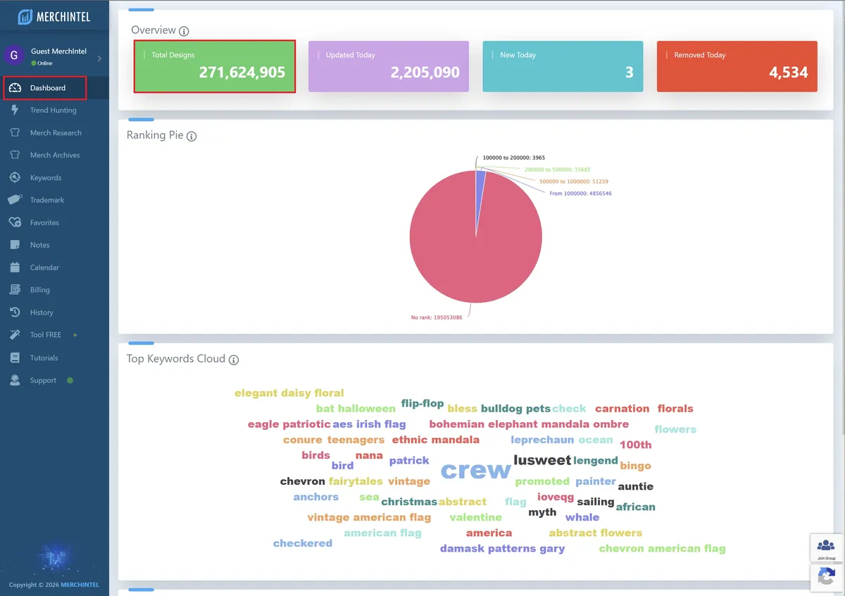This screenshot has height=596, width=845.
Task: Click the reCAPTCHA badge
Action: click(825, 578)
